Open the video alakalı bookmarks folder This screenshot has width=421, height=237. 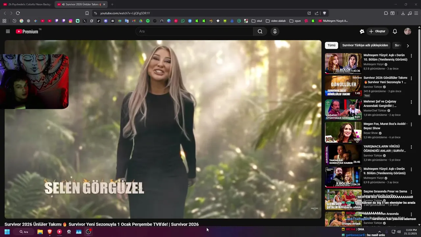point(276,21)
